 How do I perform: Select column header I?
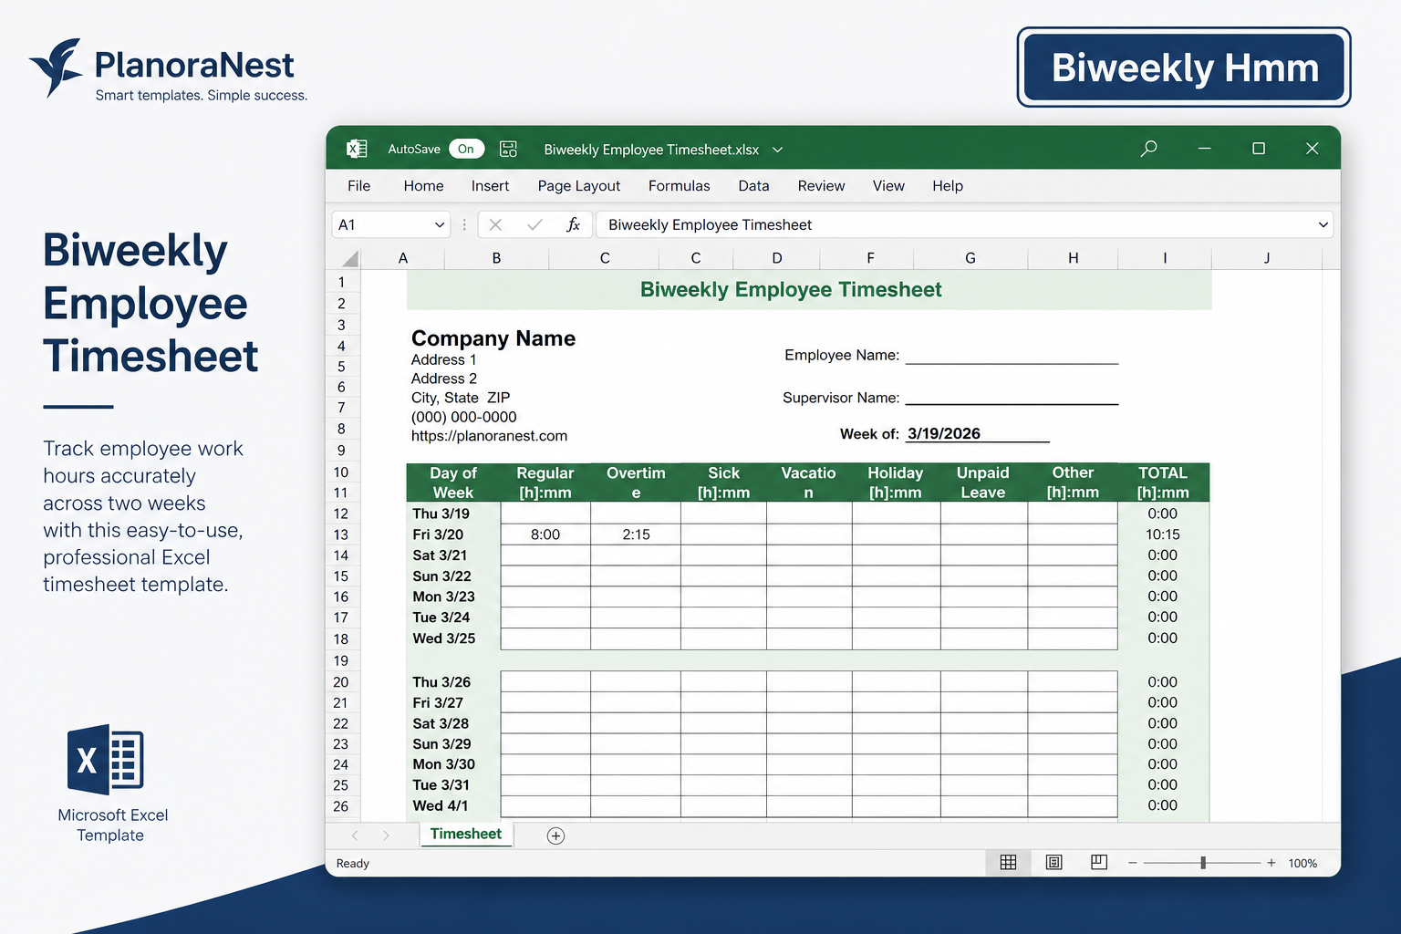click(1165, 258)
